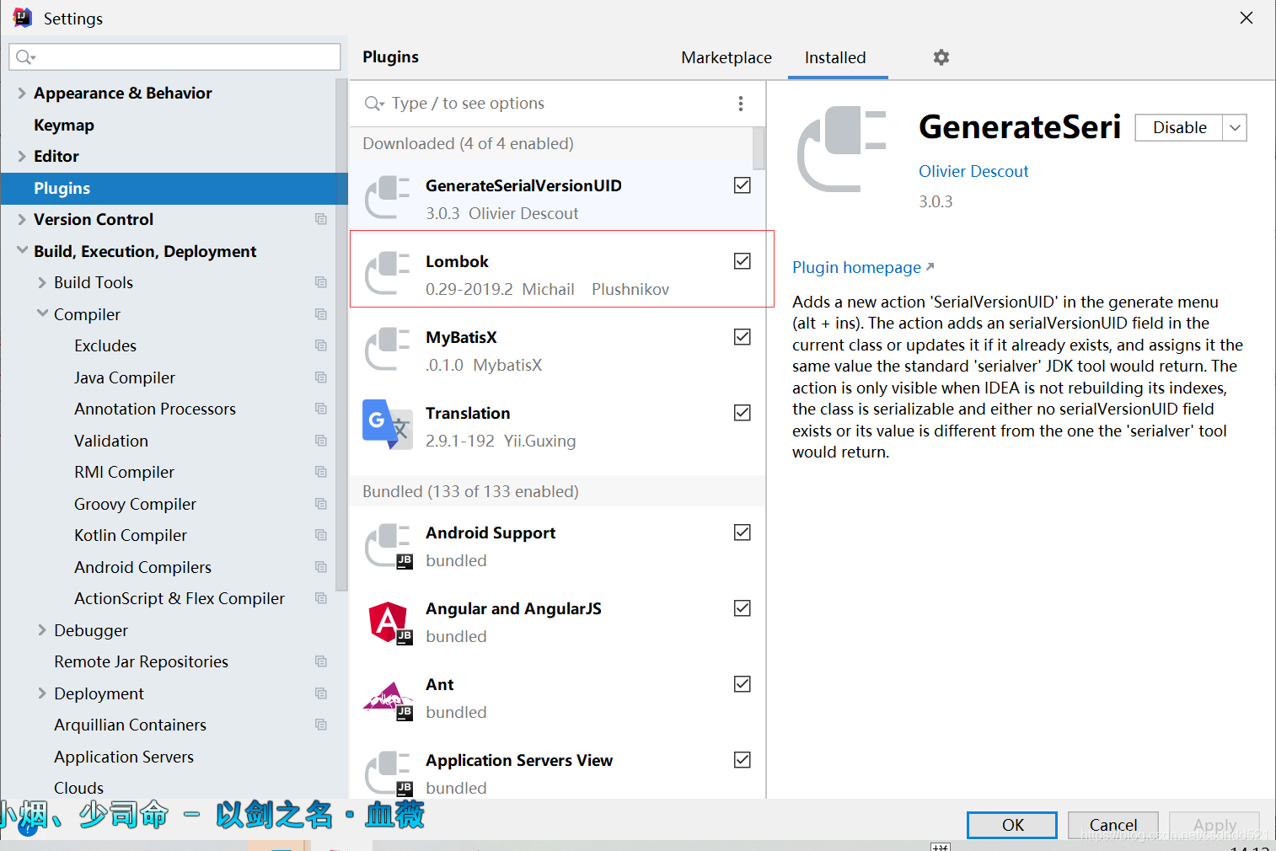1276x851 pixels.
Task: Expand the Debugger node arrow
Action: 42,630
